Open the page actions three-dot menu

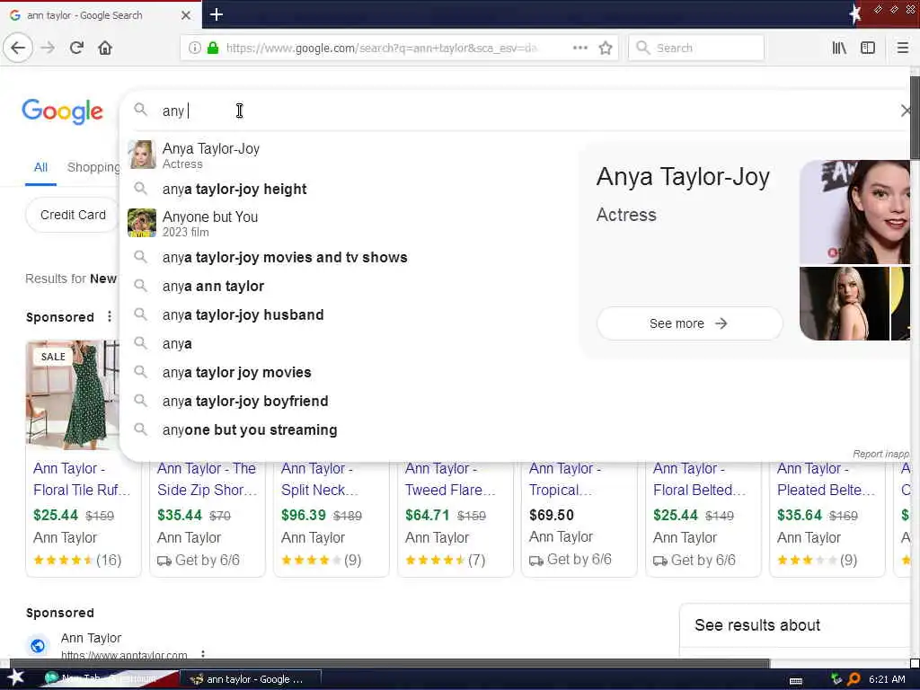click(580, 48)
